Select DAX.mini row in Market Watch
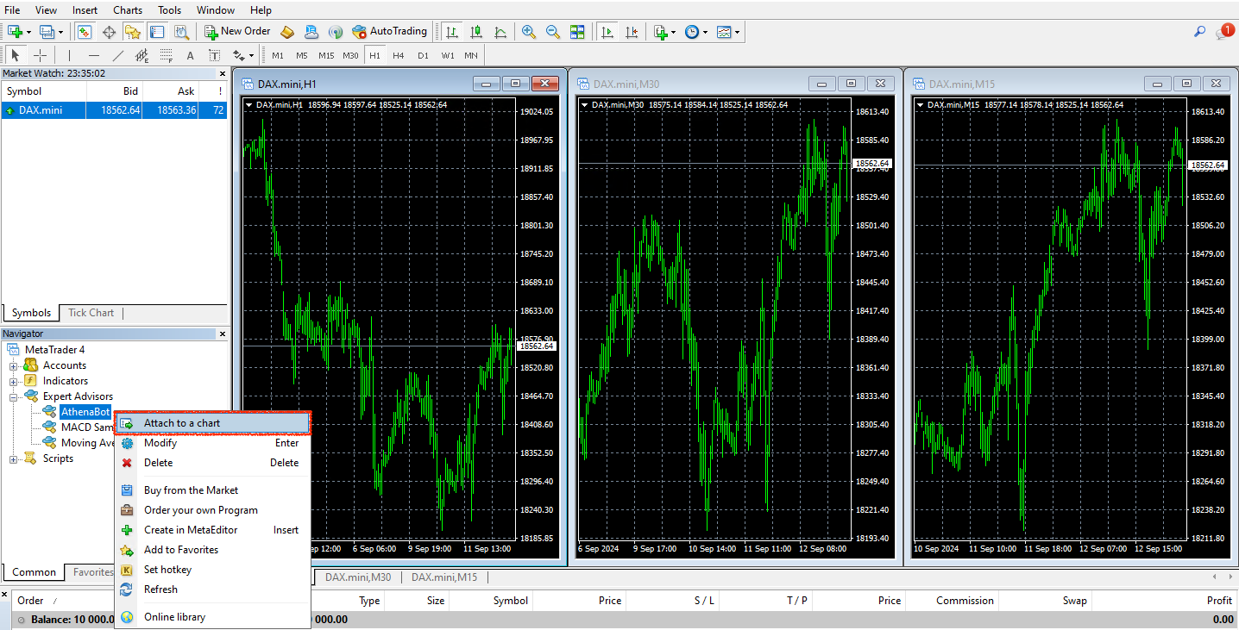 pyautogui.click(x=114, y=110)
